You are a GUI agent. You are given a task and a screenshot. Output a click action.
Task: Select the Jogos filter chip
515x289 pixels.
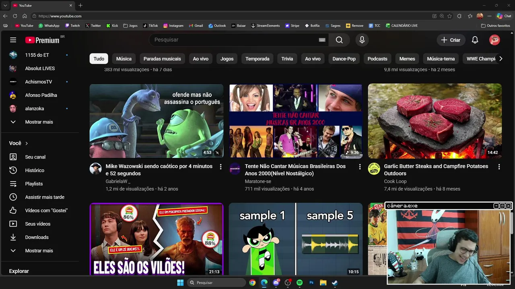coord(227,59)
